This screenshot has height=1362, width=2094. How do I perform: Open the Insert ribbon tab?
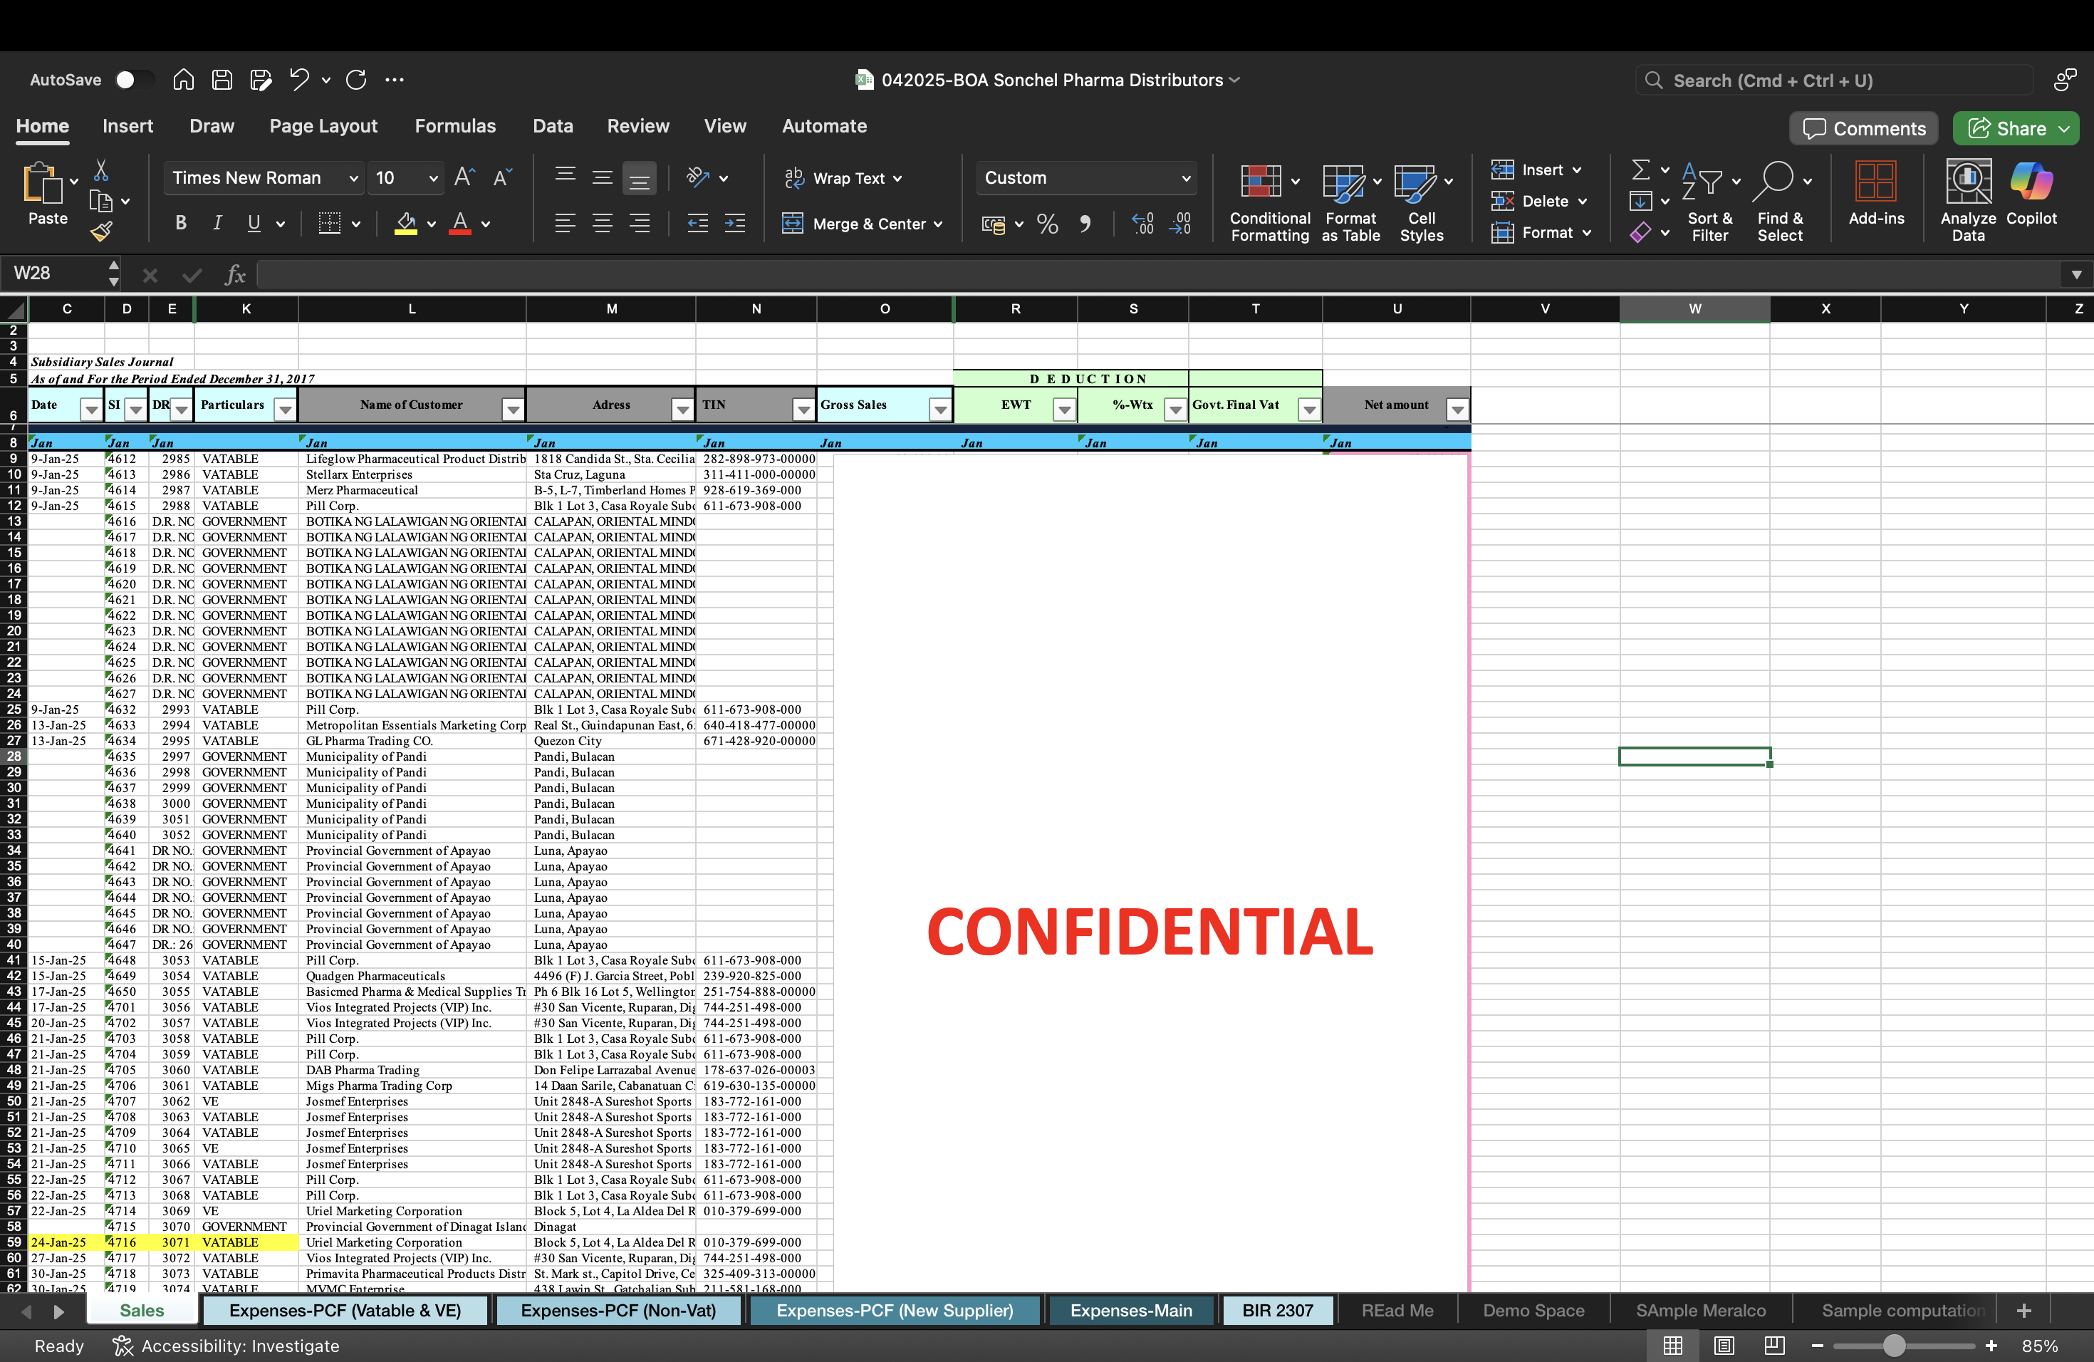pos(127,126)
